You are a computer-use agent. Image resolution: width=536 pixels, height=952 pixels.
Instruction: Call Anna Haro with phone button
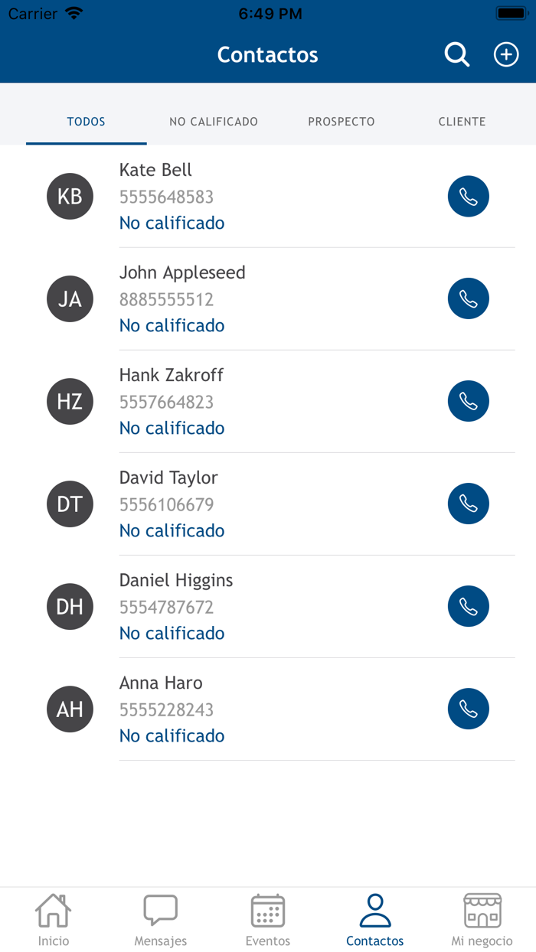tap(468, 709)
